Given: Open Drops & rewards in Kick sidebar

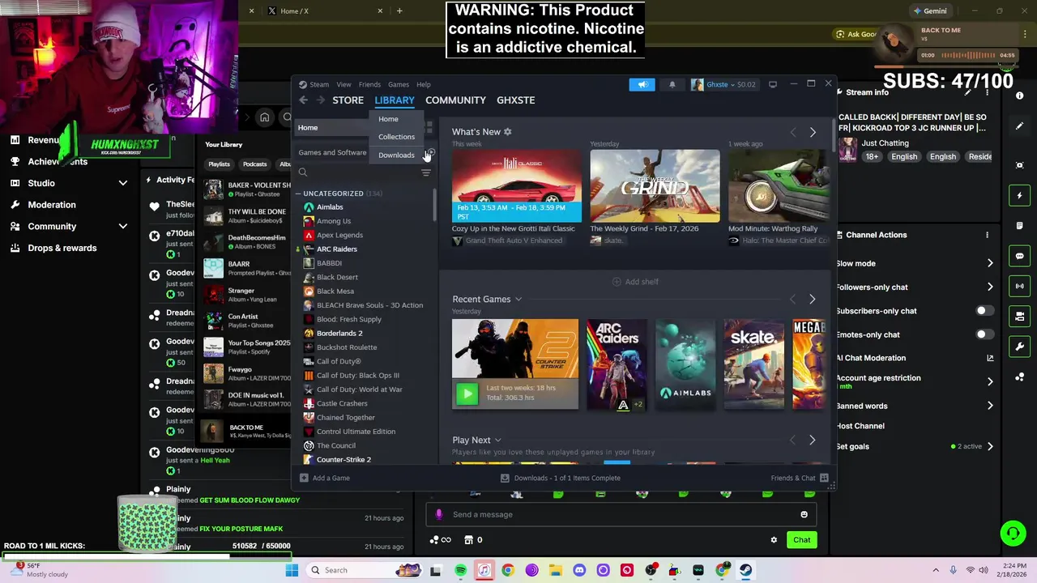Looking at the screenshot, I should (62, 249).
